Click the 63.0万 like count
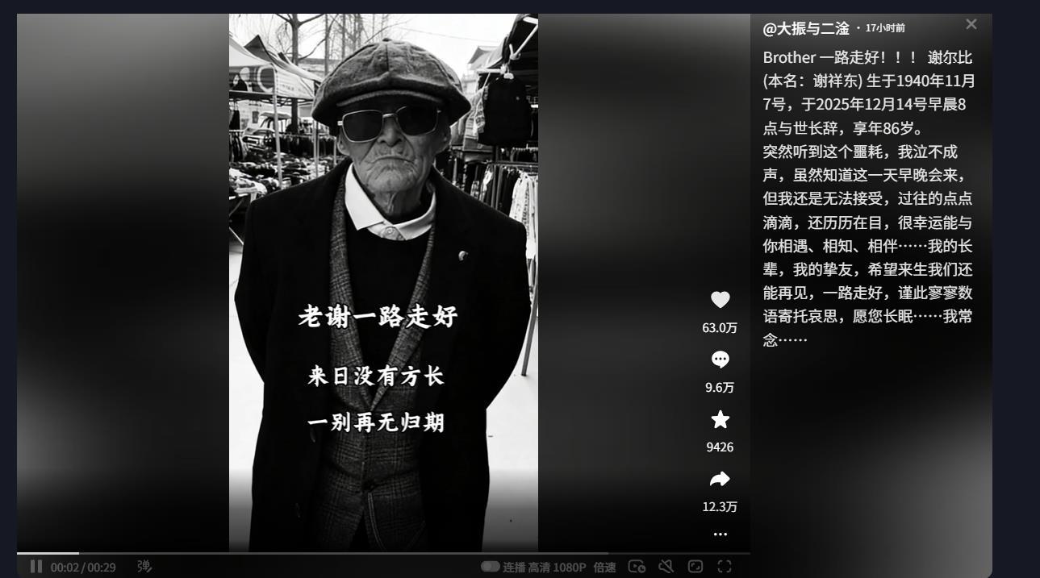The width and height of the screenshot is (1040, 578). click(720, 327)
